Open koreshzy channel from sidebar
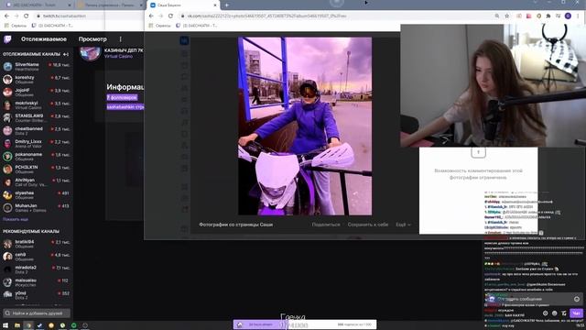 pyautogui.click(x=37, y=80)
